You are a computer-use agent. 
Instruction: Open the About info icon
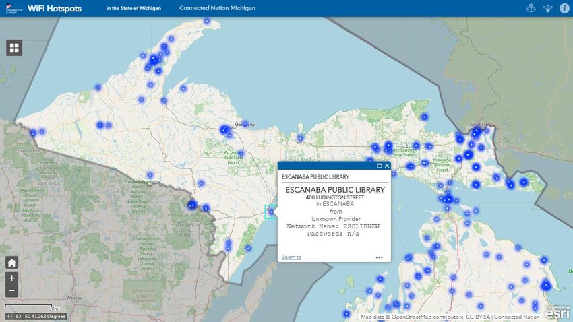[564, 9]
